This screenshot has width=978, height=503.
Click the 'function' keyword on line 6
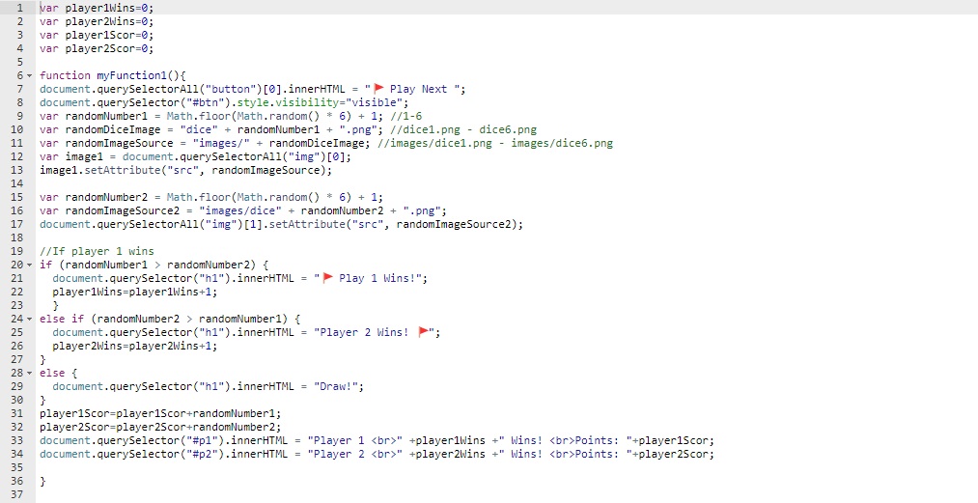point(65,75)
